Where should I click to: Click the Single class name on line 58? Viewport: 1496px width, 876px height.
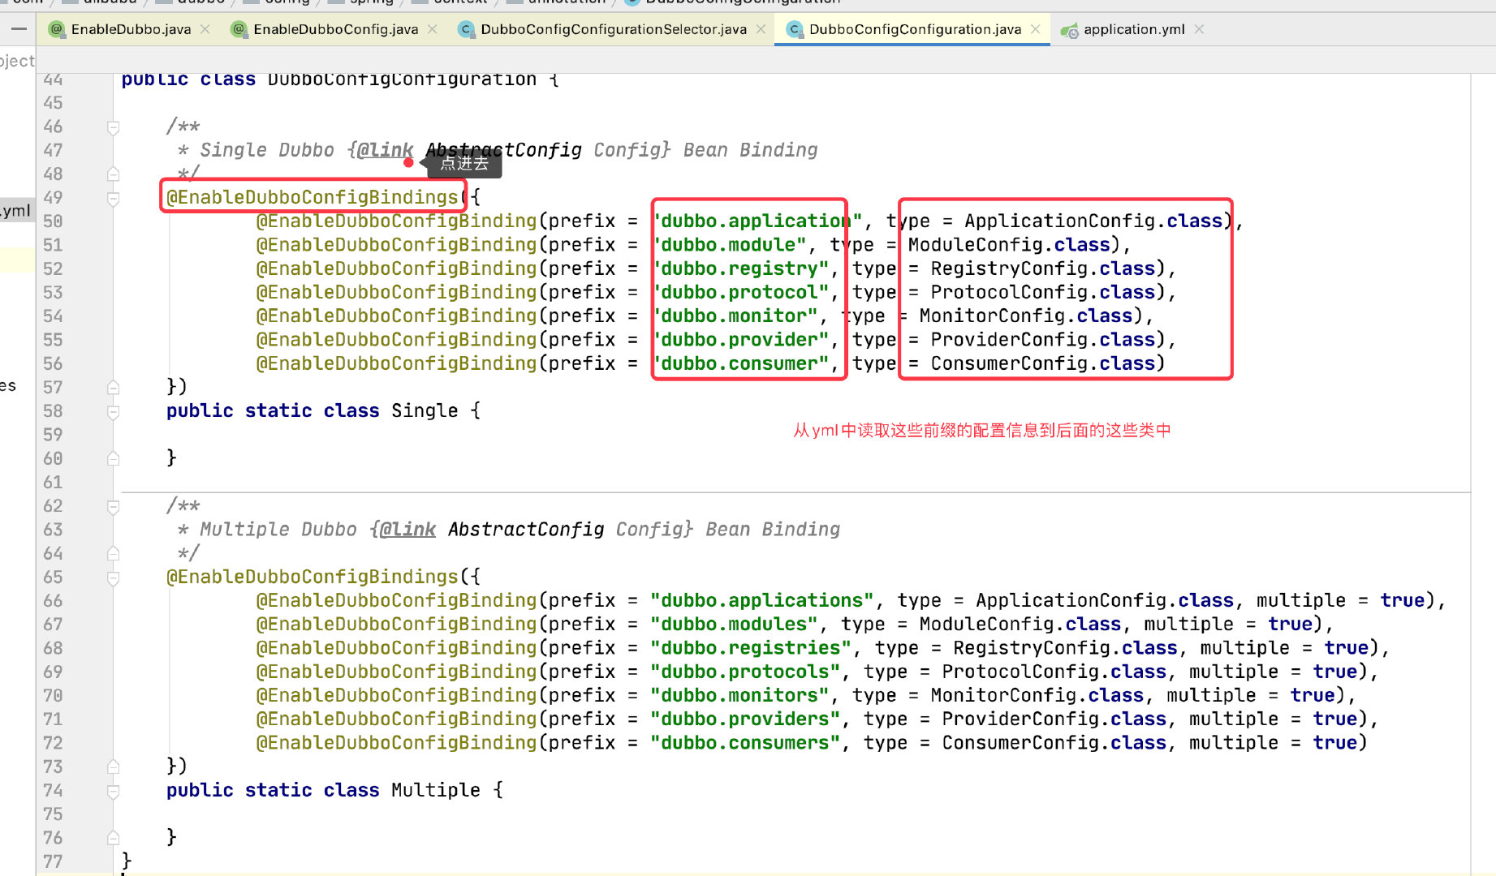click(425, 410)
